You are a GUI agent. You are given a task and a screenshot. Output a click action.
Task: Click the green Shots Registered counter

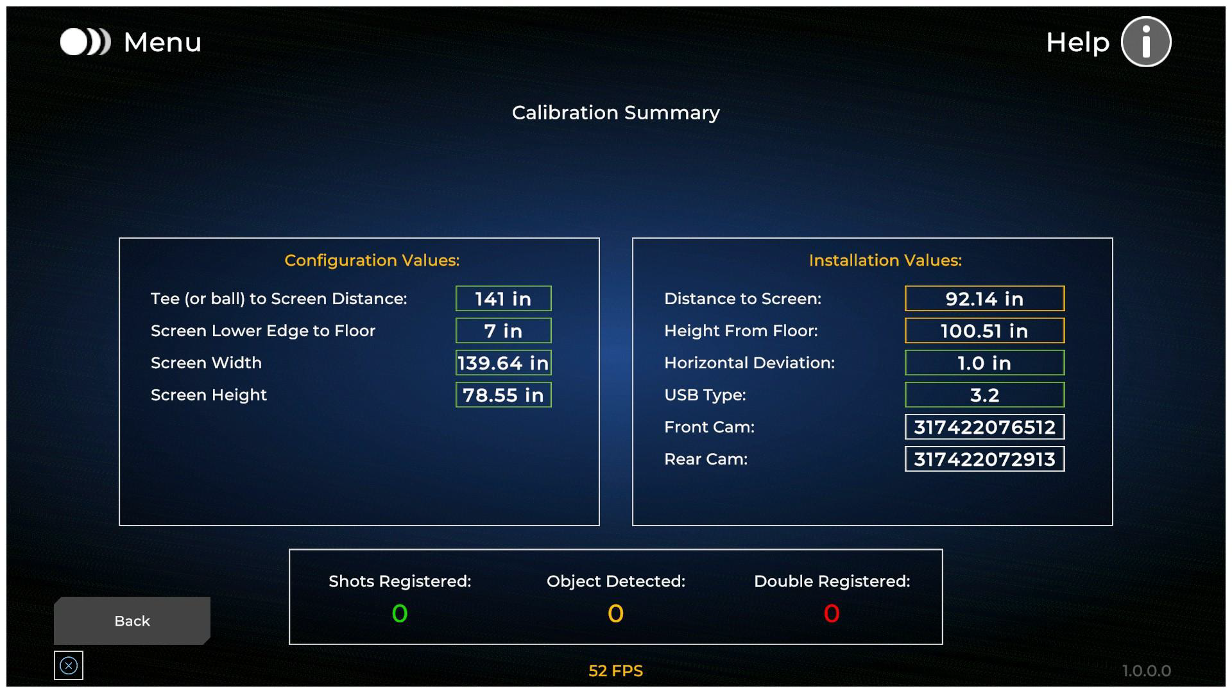(x=399, y=613)
